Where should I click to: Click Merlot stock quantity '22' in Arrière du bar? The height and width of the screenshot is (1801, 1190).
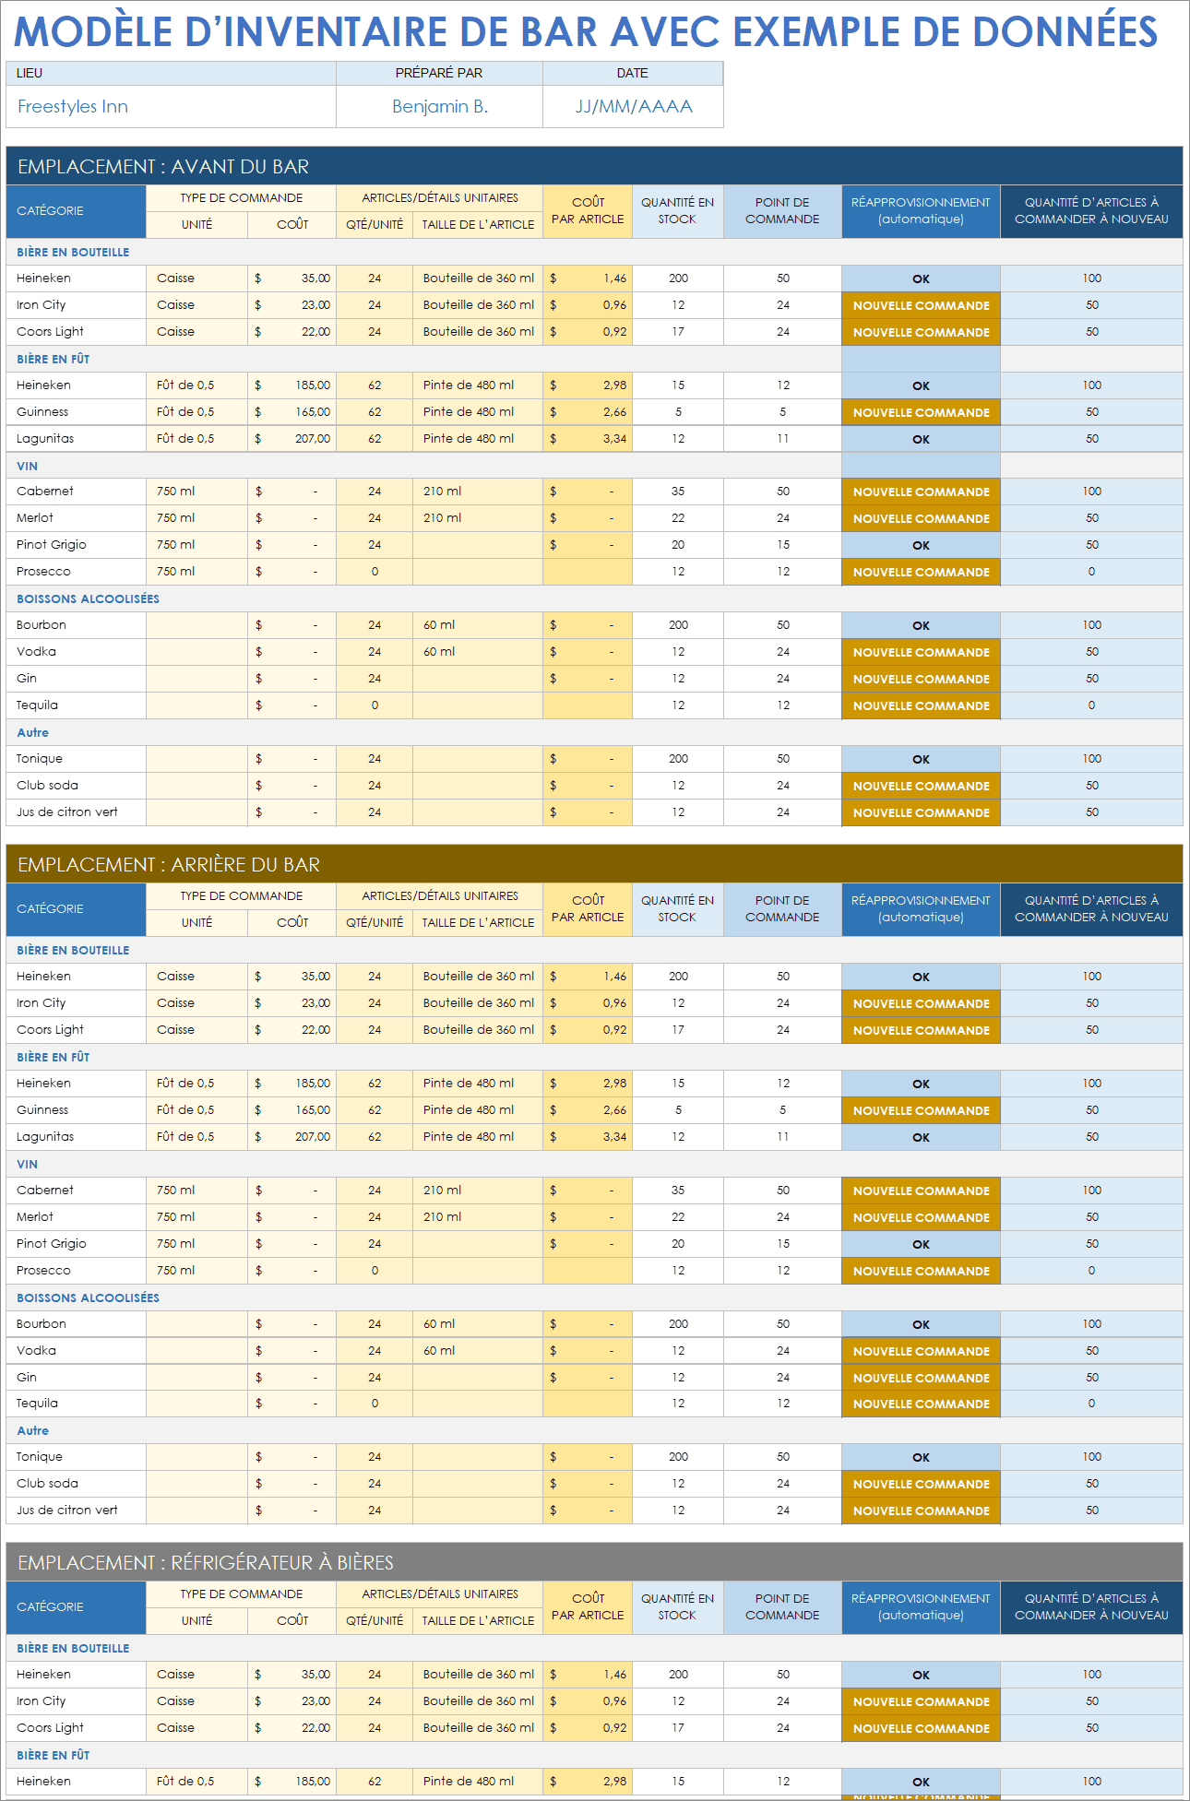[x=678, y=1217]
